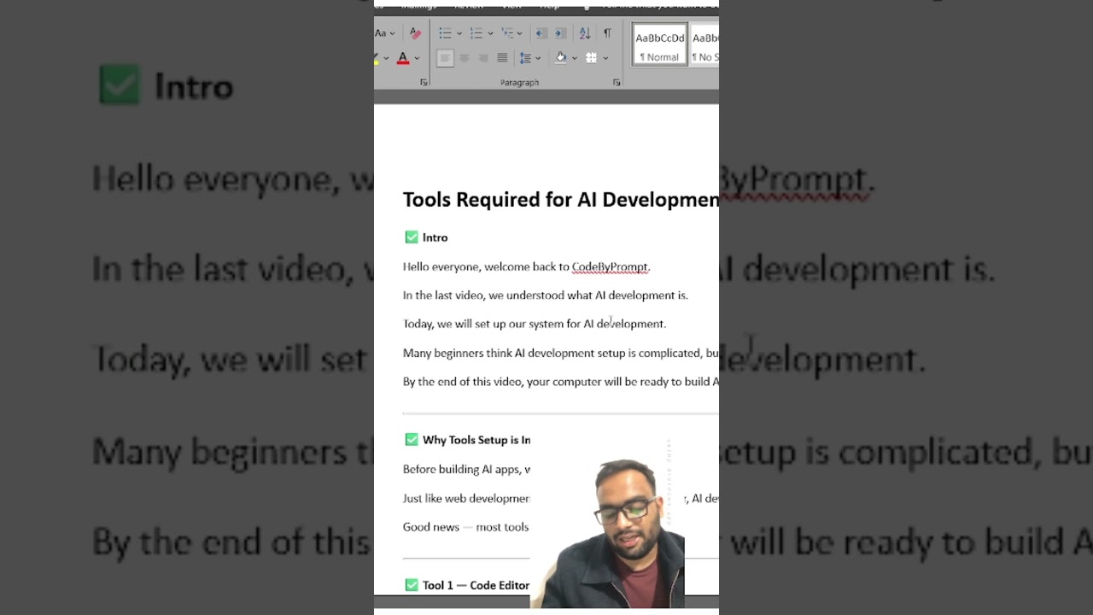Expand the Font Color dropdown arrow

pos(417,59)
